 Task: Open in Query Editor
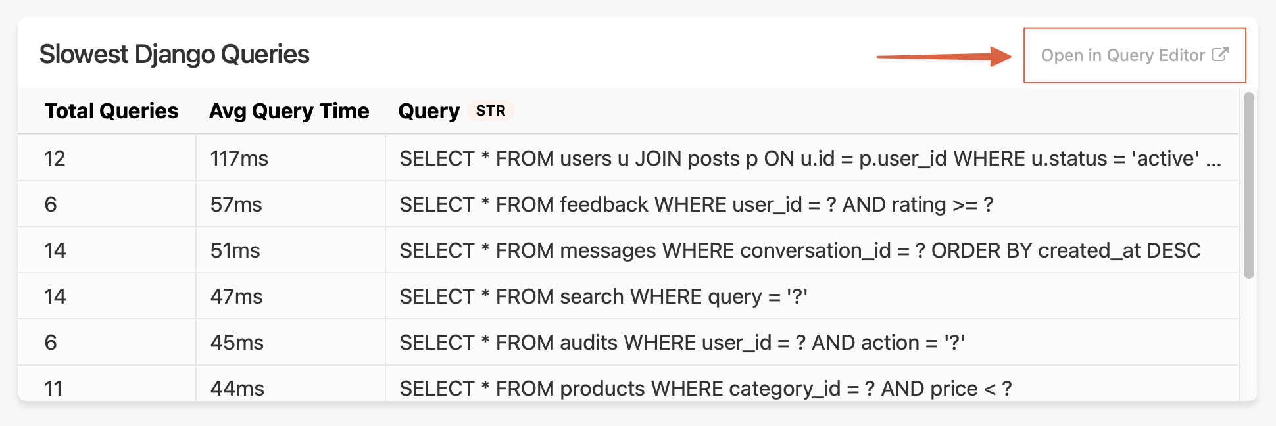pos(1123,55)
